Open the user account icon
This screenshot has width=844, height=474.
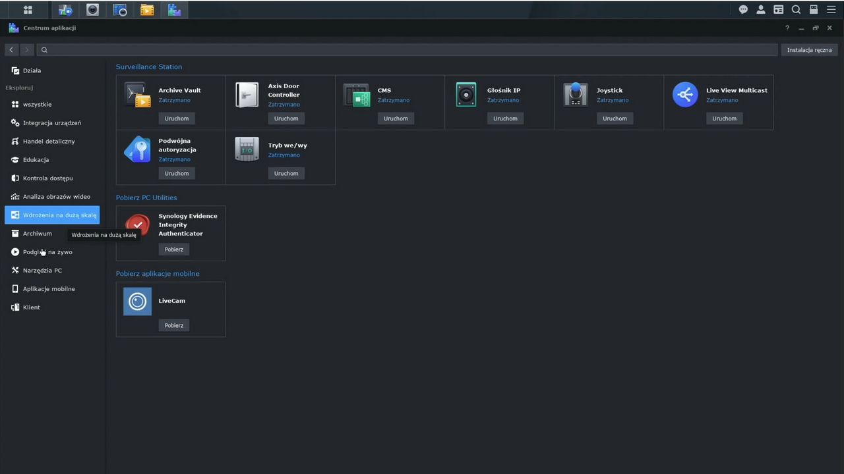click(761, 9)
